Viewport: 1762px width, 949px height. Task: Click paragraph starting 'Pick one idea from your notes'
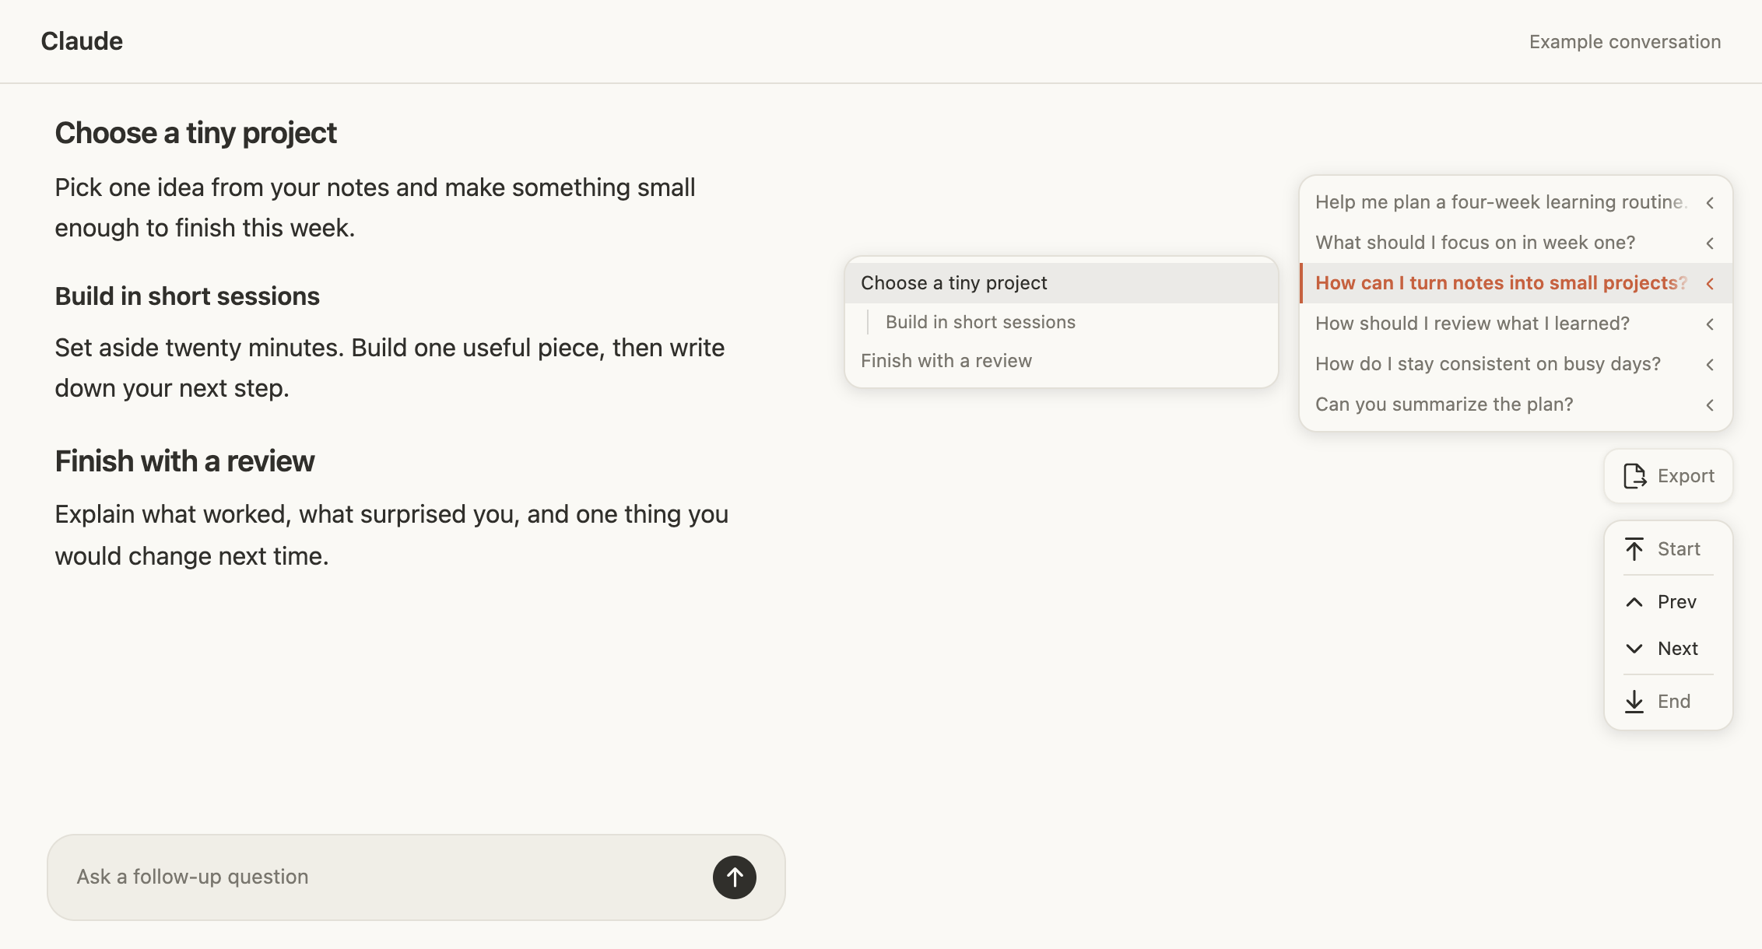coord(375,208)
